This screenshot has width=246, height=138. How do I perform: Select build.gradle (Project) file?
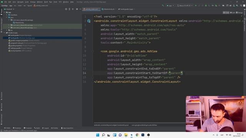(20, 35)
